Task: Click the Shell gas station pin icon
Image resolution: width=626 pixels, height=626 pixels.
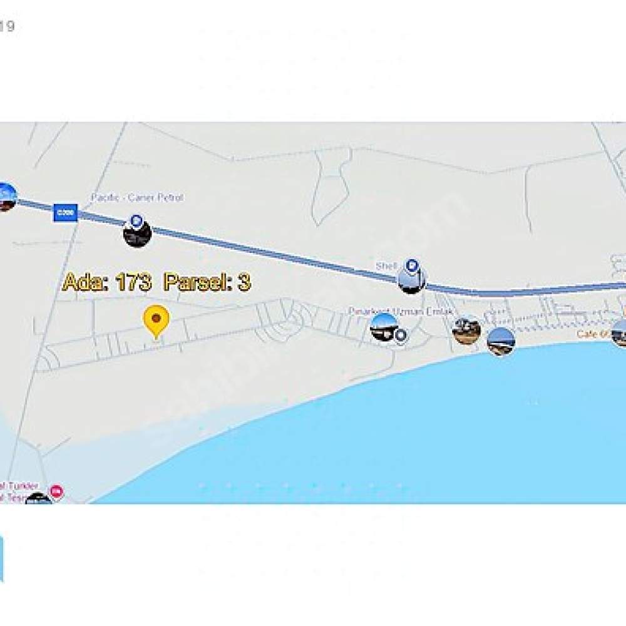Action: [412, 265]
